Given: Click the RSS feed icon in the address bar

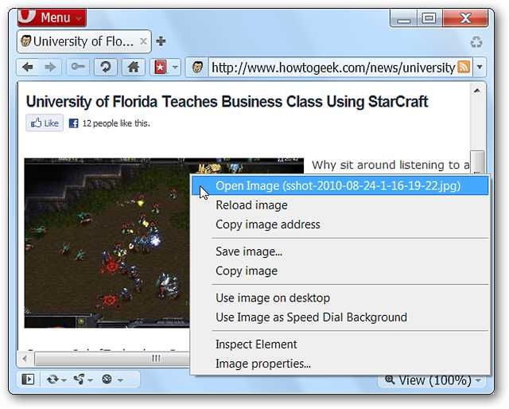Looking at the screenshot, I should click(x=464, y=68).
